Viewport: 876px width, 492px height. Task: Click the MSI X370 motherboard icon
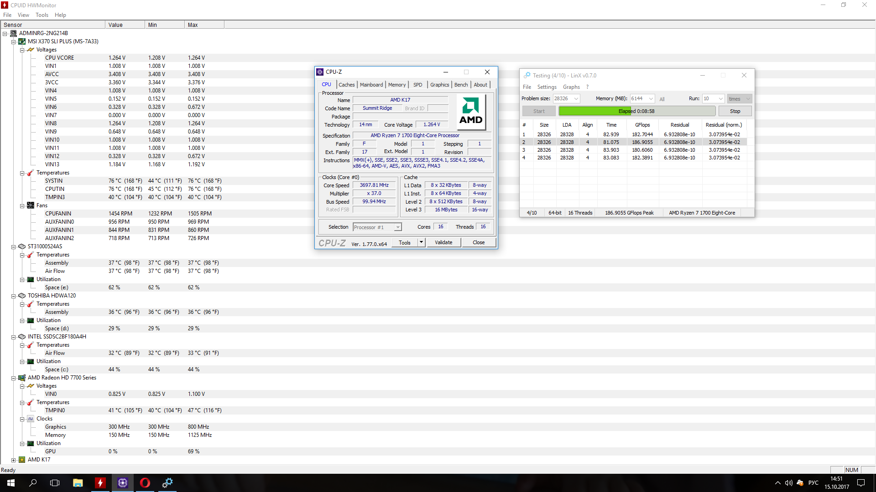tap(22, 41)
